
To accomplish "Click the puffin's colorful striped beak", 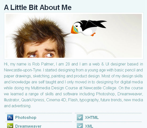I will click(x=75, y=30).
